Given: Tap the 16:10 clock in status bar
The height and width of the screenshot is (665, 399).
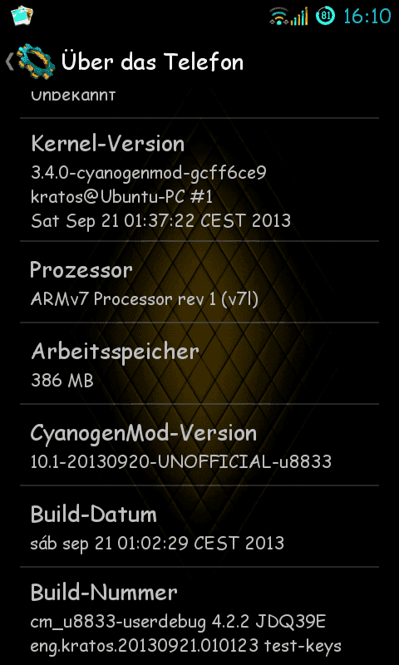Looking at the screenshot, I should tap(367, 17).
